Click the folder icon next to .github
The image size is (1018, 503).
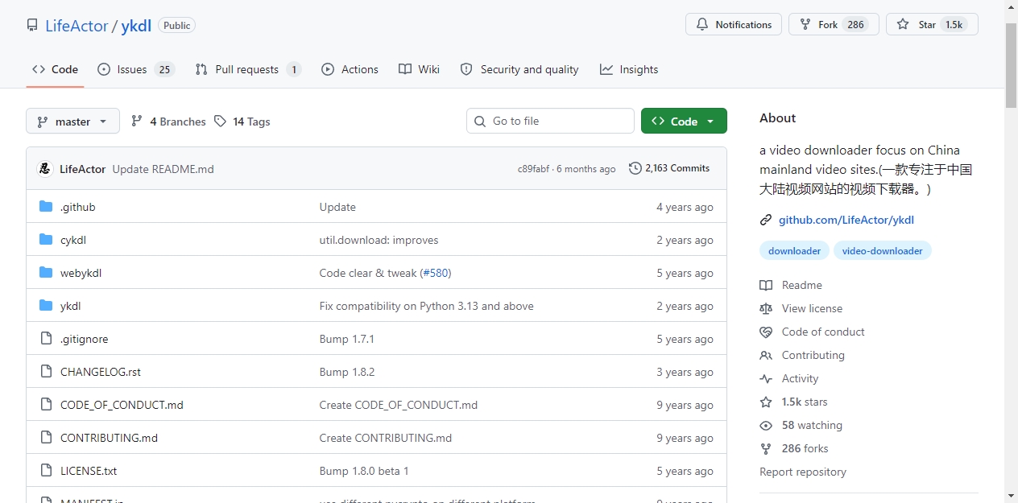(46, 207)
